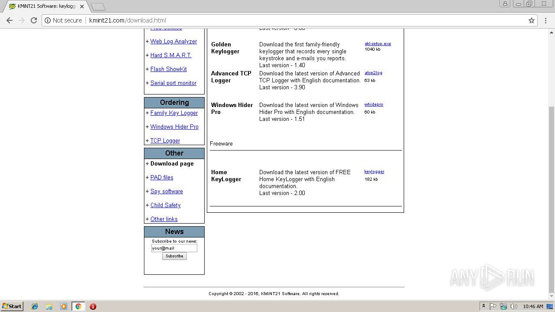
Task: Click the your@mail subscription field
Action: pos(174,248)
